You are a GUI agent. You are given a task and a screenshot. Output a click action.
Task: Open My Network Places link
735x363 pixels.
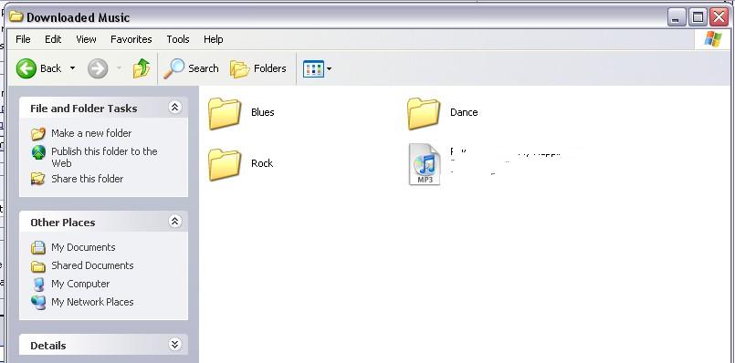point(92,302)
